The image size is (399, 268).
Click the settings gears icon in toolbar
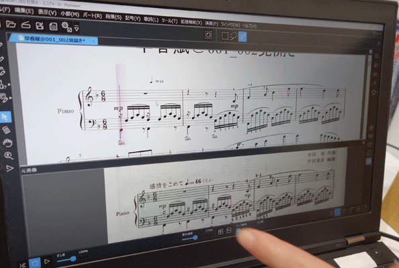tap(66, 27)
